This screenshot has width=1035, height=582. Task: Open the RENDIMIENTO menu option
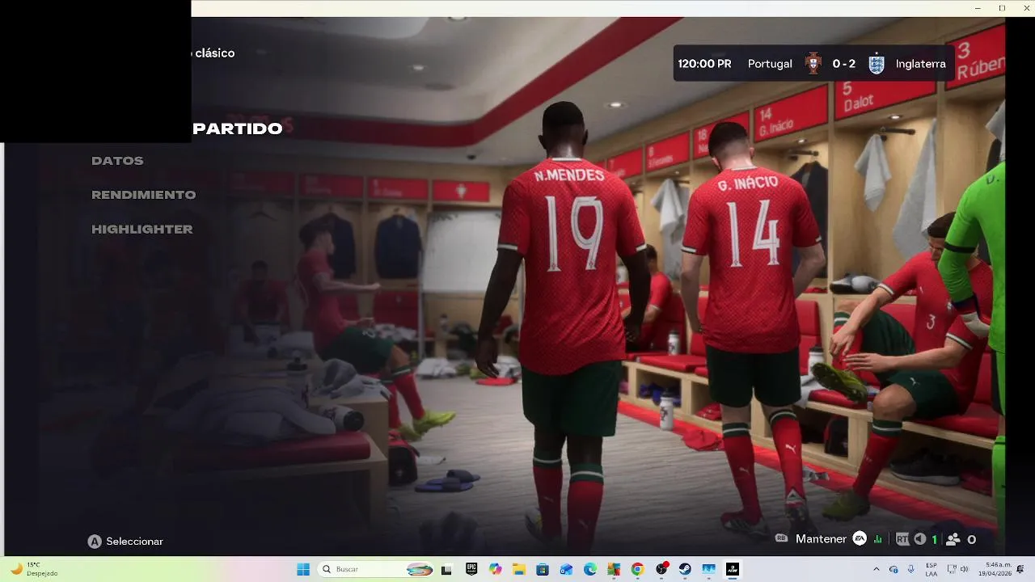143,195
